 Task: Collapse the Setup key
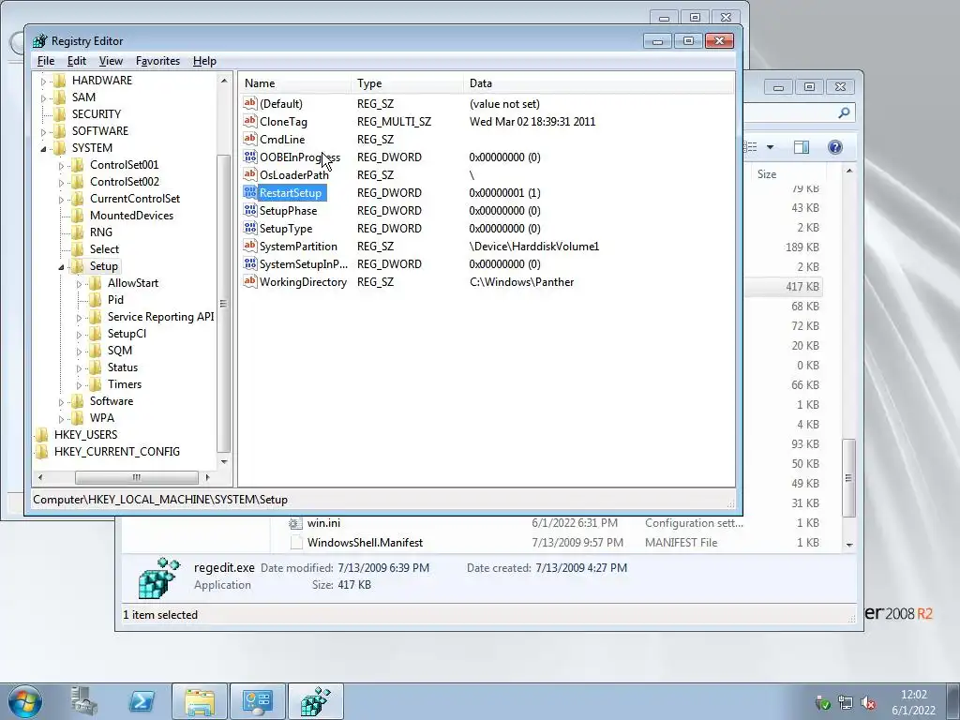click(61, 267)
